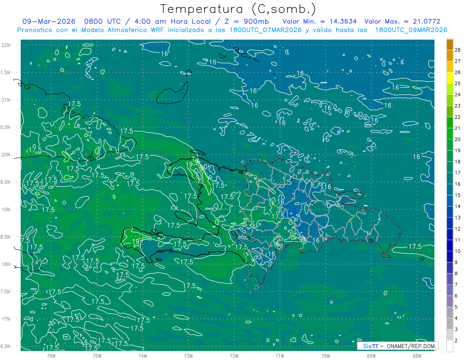The image size is (468, 361).
Task: Click the "22N" latitude axis label
Action: tap(5, 45)
